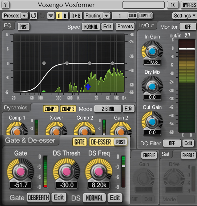
Task: Open the EQ Presets button
Action: pos(125,27)
